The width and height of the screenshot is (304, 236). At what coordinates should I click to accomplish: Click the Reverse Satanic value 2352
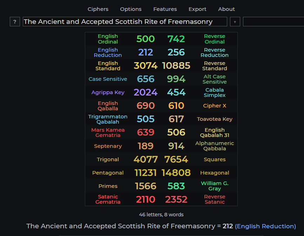click(176, 199)
